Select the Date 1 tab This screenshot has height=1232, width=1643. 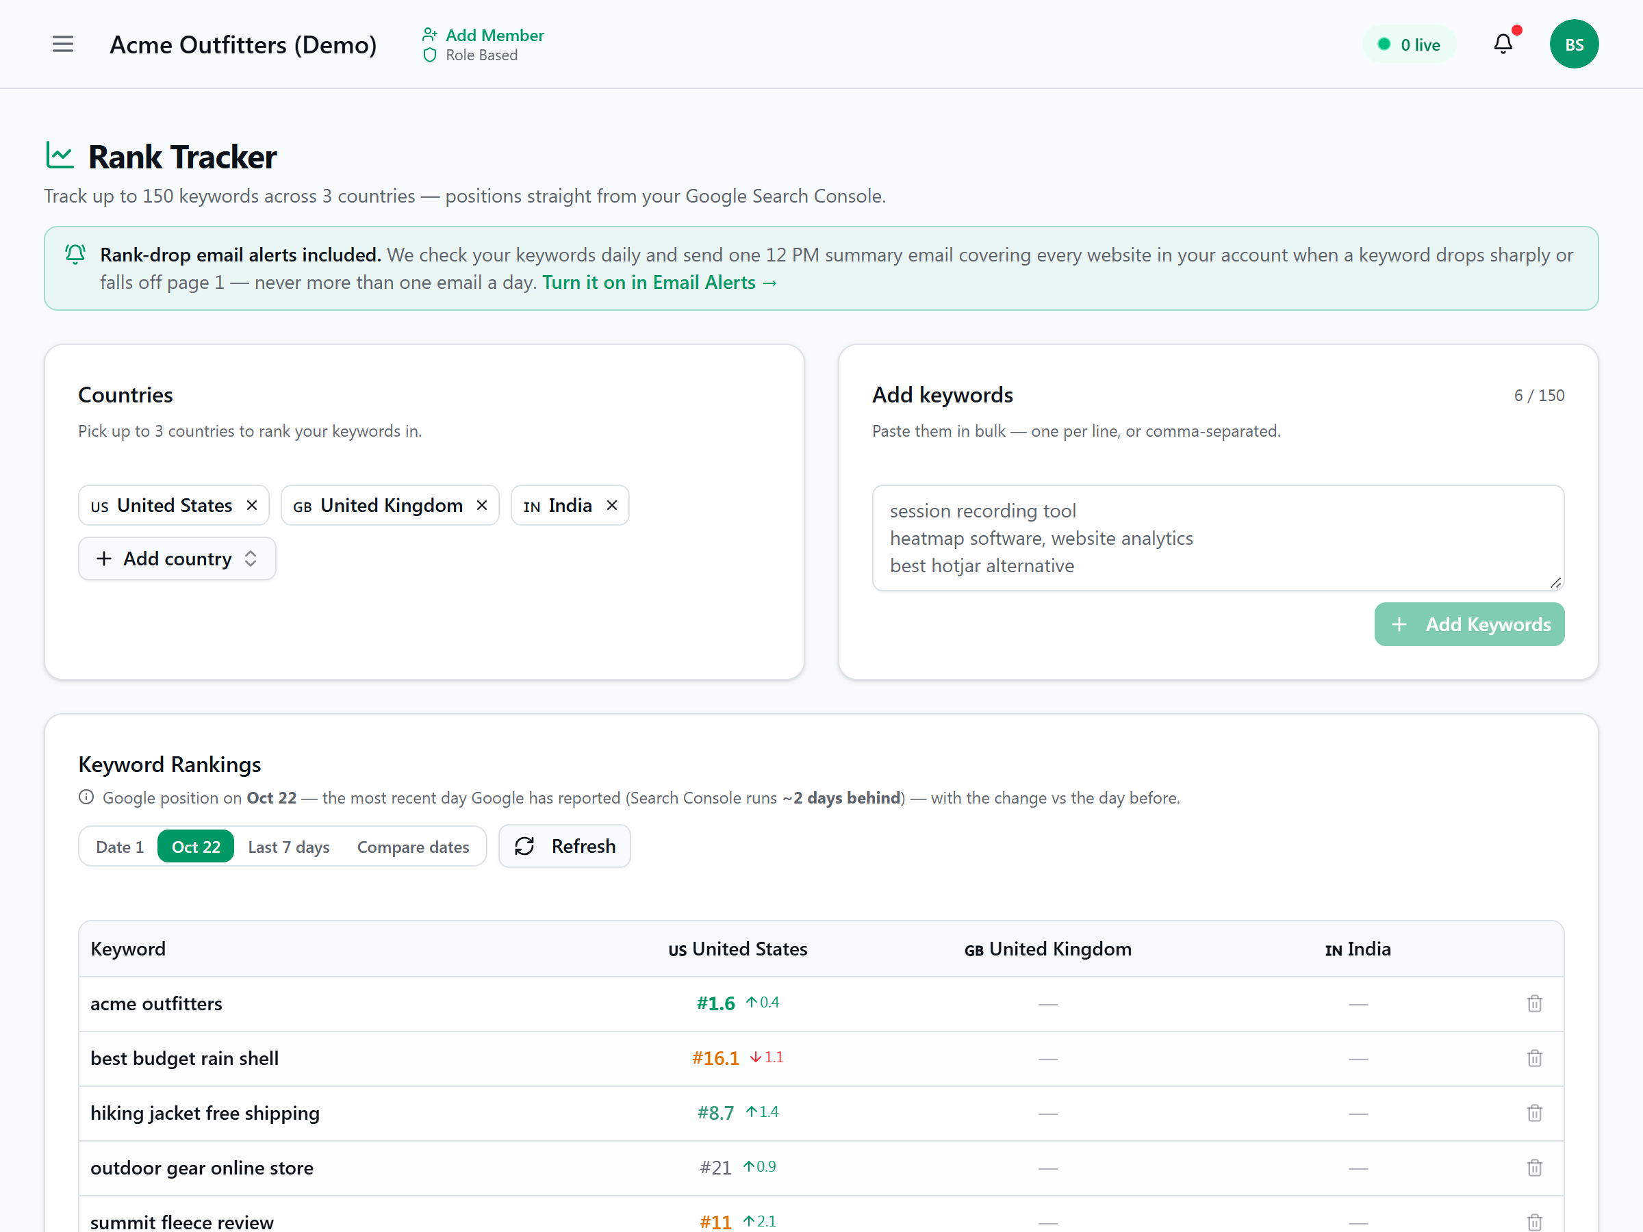[120, 847]
